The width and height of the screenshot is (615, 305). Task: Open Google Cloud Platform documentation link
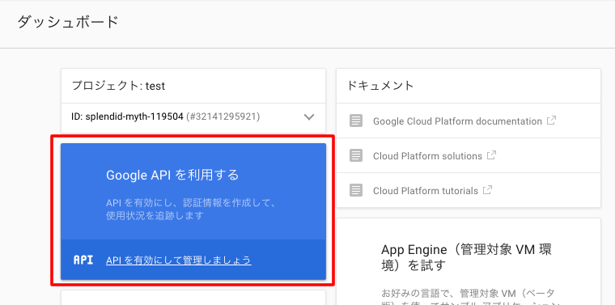tap(457, 121)
